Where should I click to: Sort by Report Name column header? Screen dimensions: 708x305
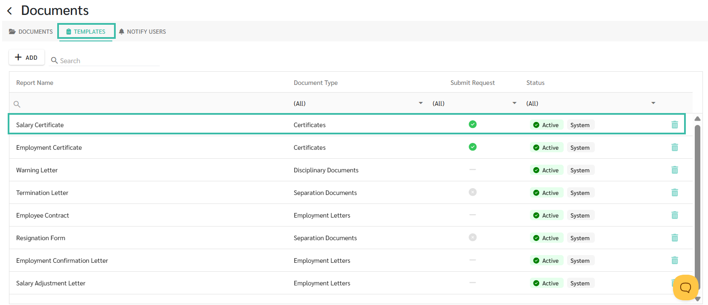(35, 83)
